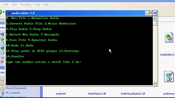Viewport: 175px width, 98px height.
Task: Select the script file icon below AudioEditor2
Action: [169, 76]
